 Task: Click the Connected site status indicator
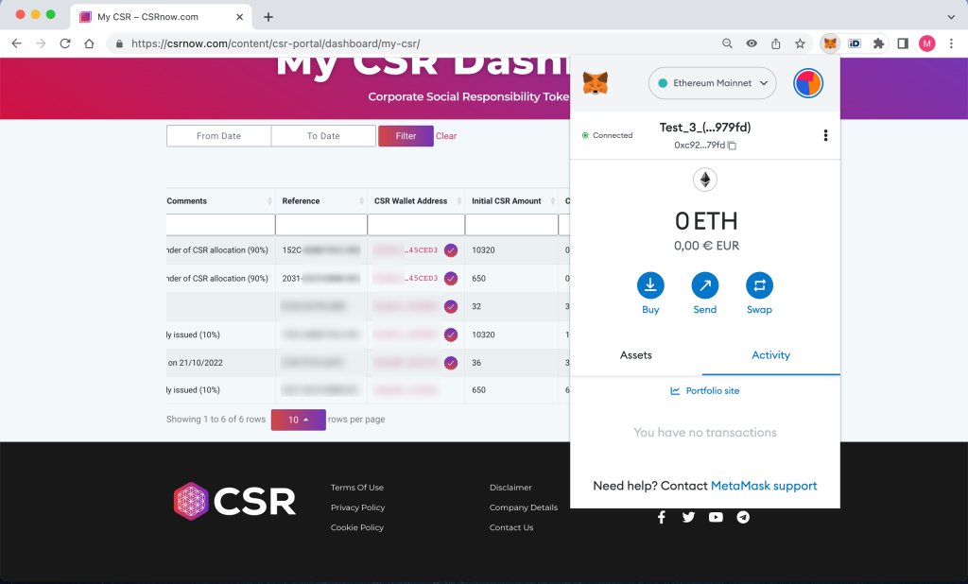[x=608, y=135]
